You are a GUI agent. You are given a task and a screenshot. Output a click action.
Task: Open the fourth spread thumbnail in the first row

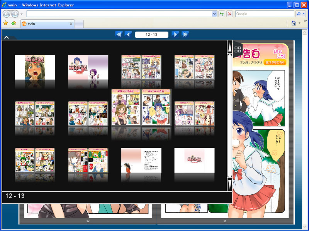195,67
